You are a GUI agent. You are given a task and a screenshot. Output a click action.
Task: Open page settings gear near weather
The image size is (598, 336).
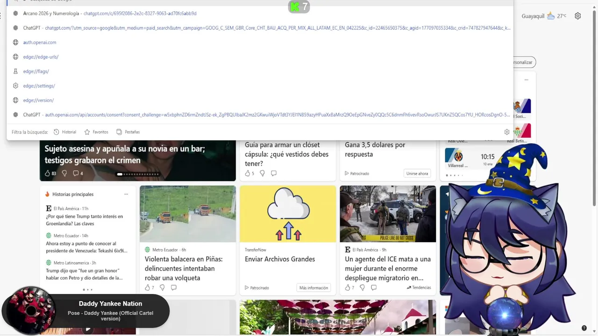578,16
